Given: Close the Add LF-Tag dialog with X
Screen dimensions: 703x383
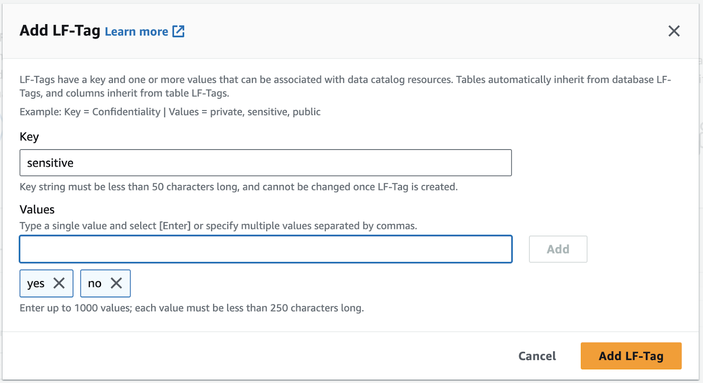Looking at the screenshot, I should 674,31.
